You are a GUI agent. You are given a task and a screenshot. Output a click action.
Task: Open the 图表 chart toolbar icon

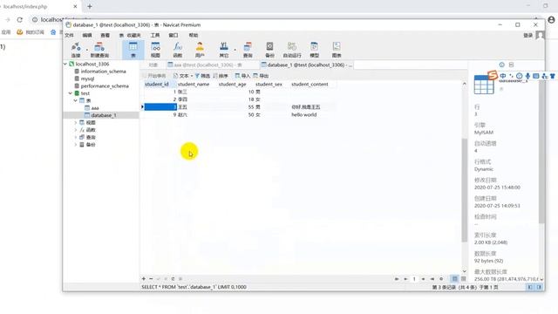337,50
